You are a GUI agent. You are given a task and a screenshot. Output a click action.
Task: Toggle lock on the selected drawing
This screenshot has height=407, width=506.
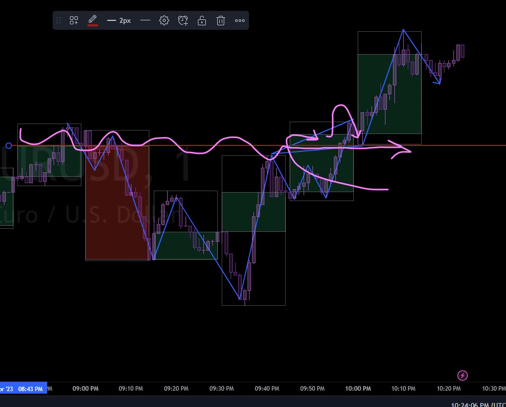(202, 21)
